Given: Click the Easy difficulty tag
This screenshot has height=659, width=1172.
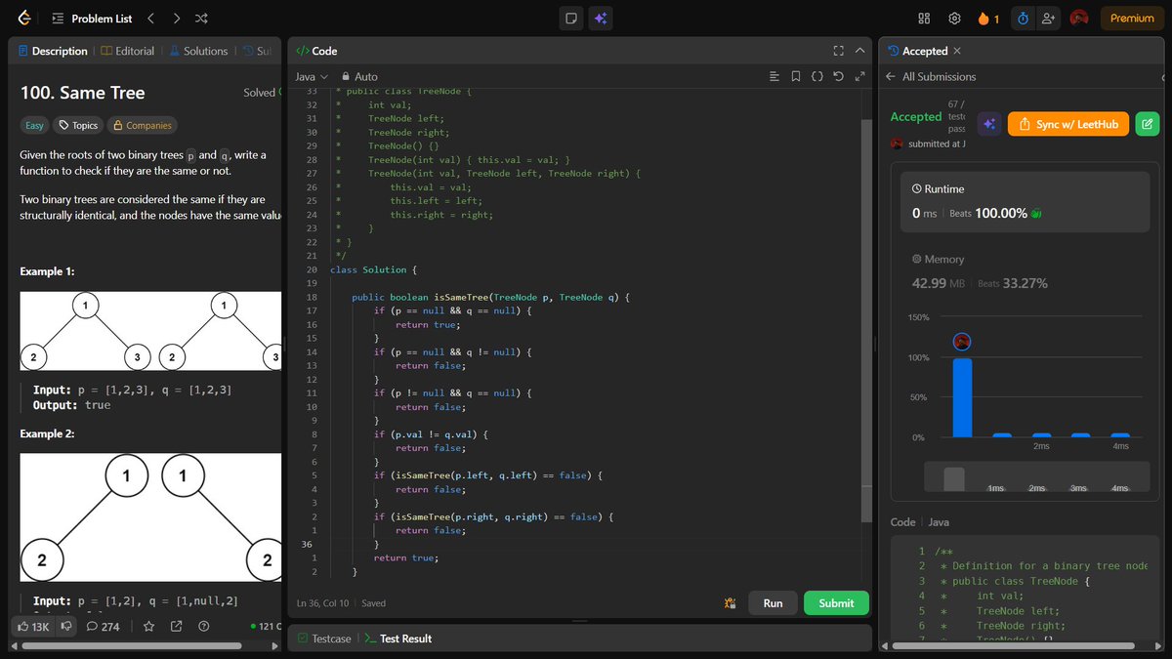Looking at the screenshot, I should point(35,125).
